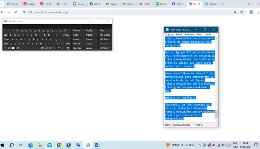Switch to the Distrib spreadsheet tab
Viewport: 260px width, 149px height.
(x=162, y=4)
